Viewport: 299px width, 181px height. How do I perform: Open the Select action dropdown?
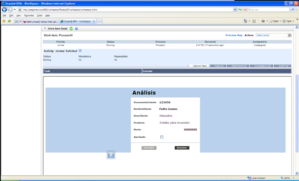[x=273, y=35]
